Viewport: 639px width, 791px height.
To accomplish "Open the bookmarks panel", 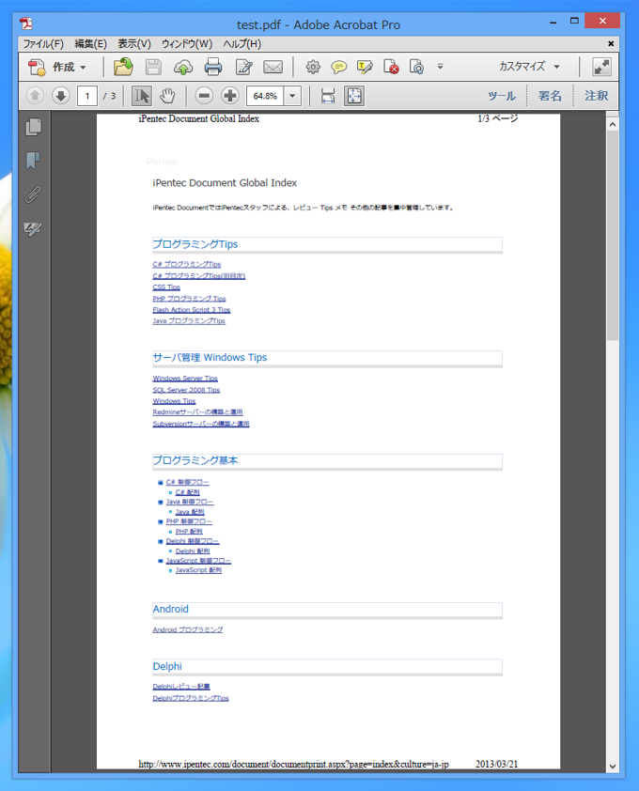I will tap(33, 161).
